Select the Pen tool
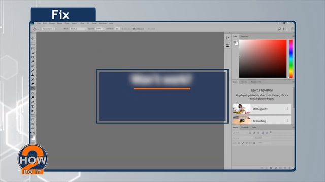 (x=32, y=102)
